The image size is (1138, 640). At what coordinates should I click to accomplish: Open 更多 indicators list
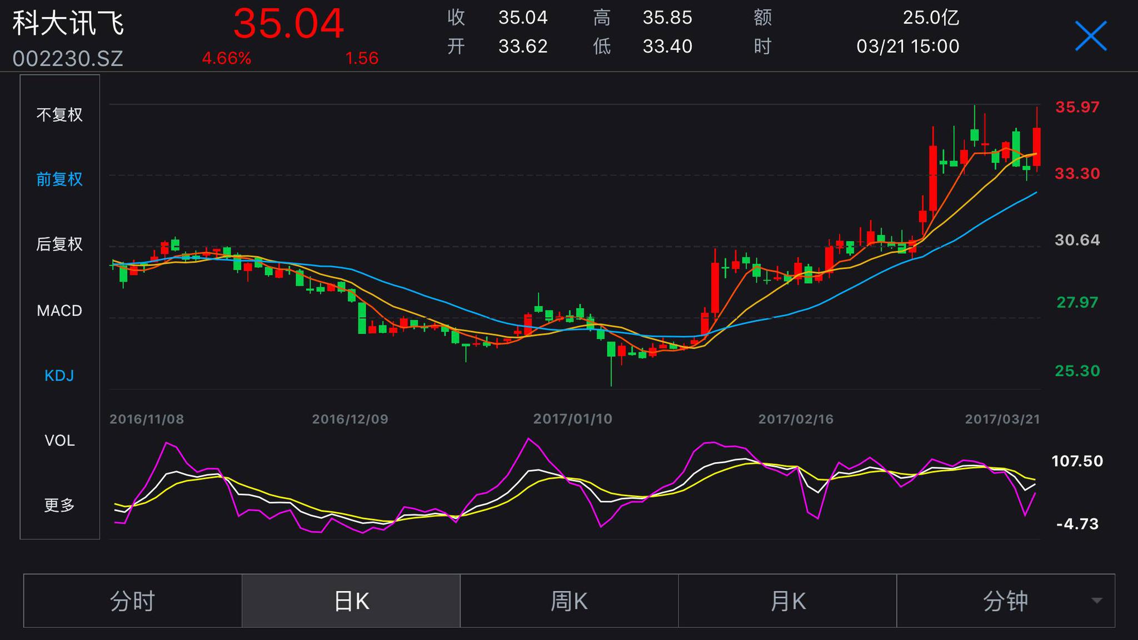[x=59, y=505]
